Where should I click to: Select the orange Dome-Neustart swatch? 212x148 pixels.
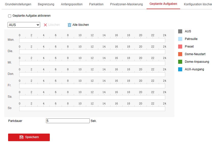(x=180, y=54)
